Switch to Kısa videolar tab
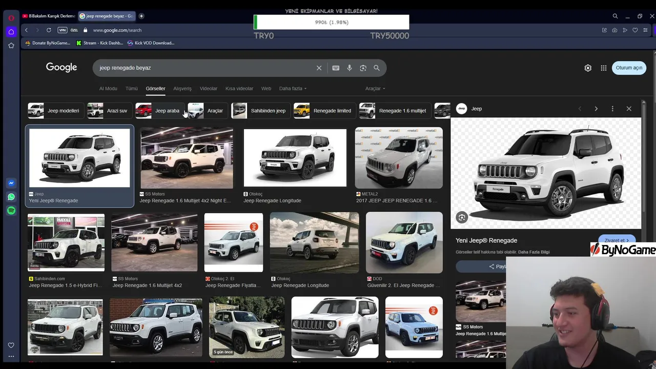The image size is (656, 369). pos(239,89)
